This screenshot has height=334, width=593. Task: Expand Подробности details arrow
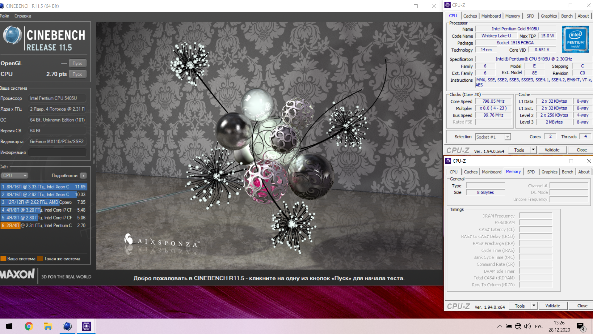pyautogui.click(x=83, y=176)
